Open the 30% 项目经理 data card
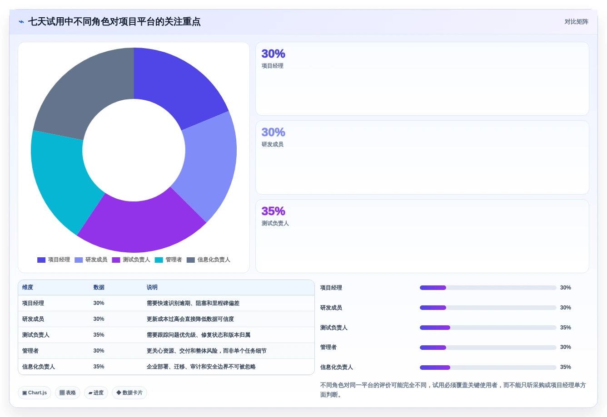This screenshot has width=607, height=417. point(422,79)
